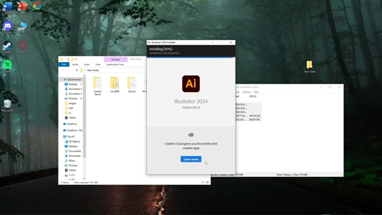The width and height of the screenshot is (382, 215).
Task: Select Downloads under This PC
Action: [x=73, y=156]
